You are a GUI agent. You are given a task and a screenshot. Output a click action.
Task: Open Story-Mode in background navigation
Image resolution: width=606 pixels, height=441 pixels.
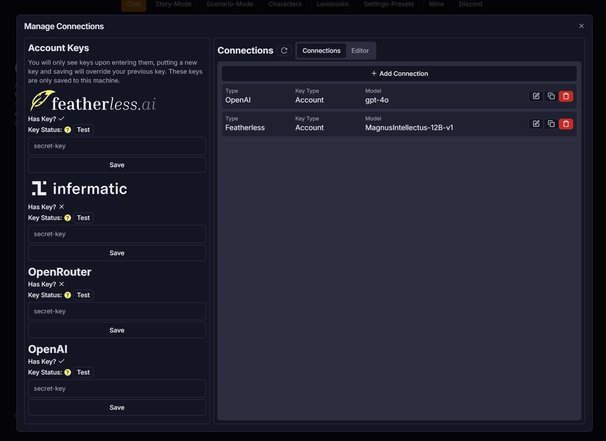[x=173, y=4]
